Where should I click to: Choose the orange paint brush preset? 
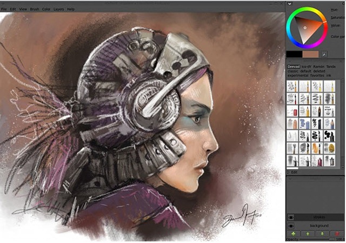tap(317, 148)
